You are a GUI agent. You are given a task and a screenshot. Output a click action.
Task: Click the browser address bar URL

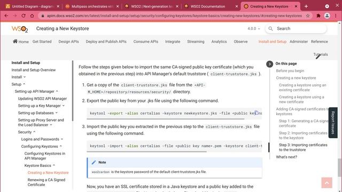pyautogui.click(x=174, y=15)
